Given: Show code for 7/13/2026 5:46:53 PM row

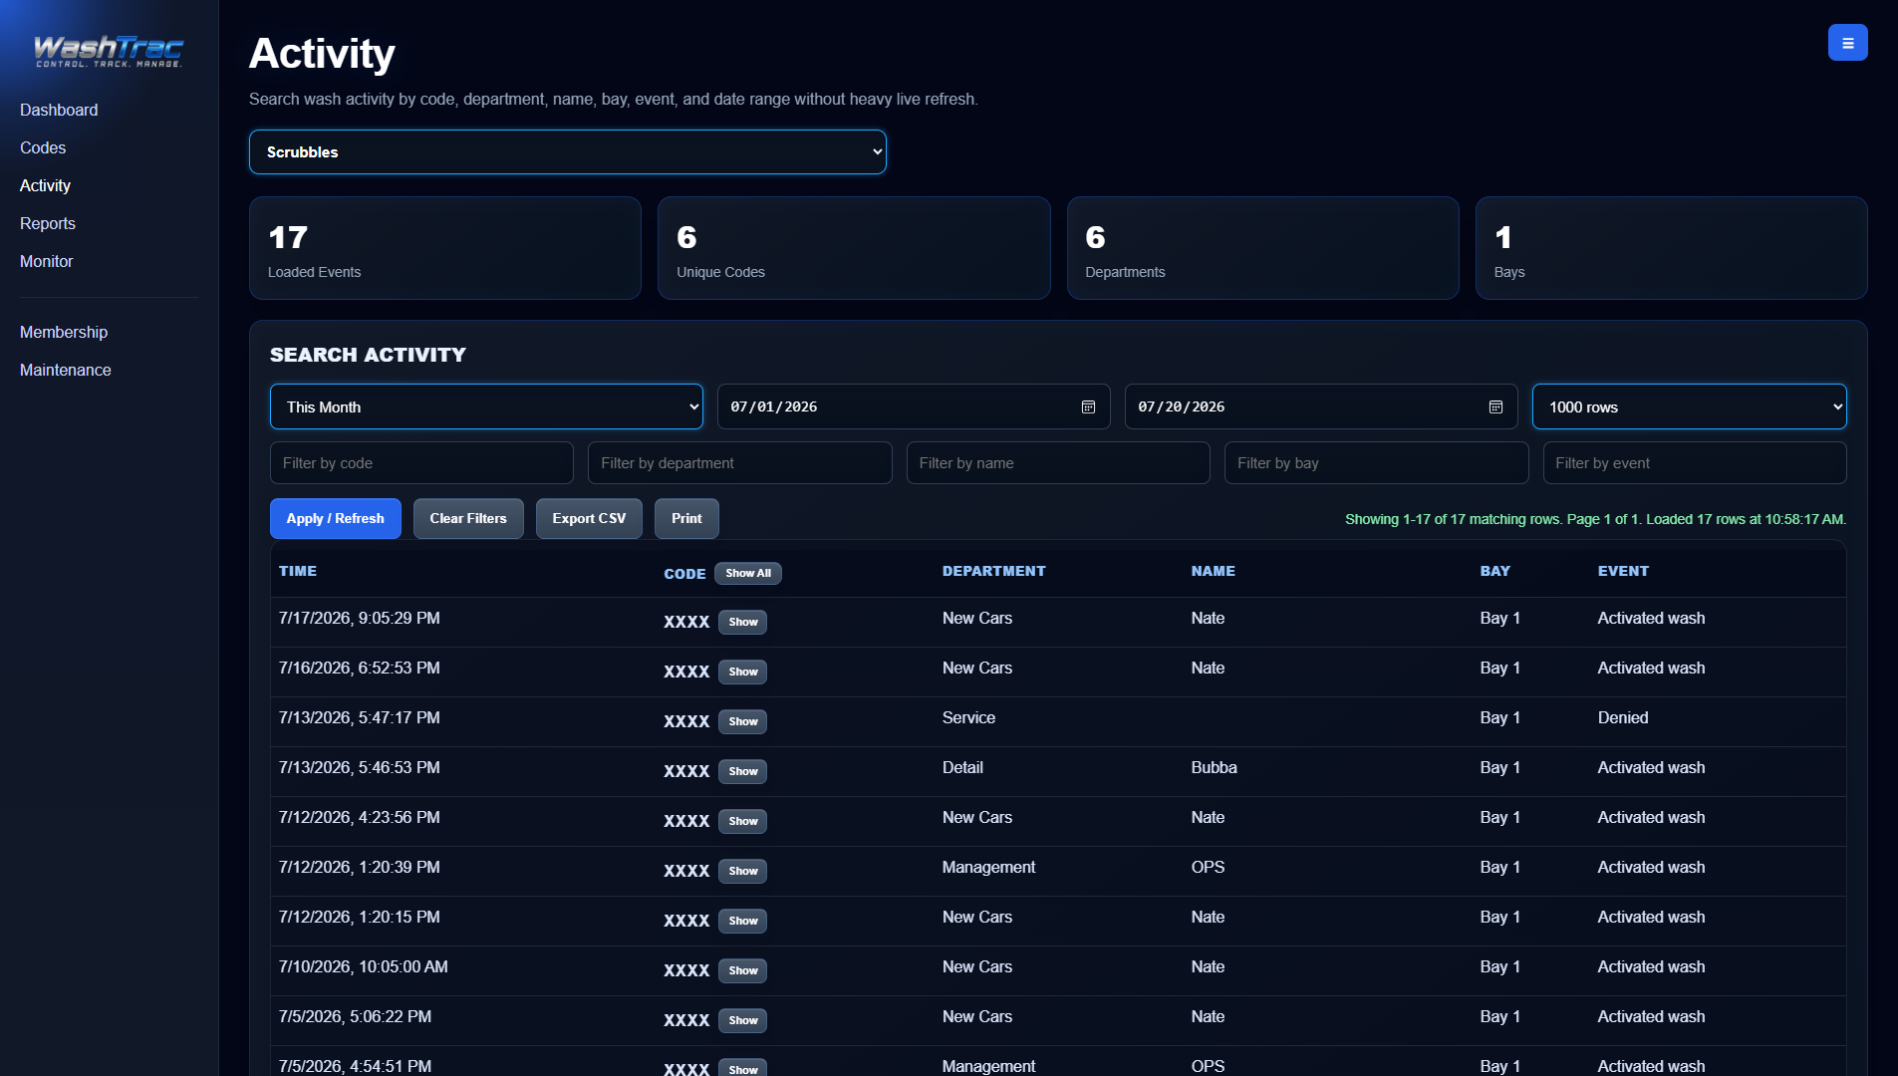Looking at the screenshot, I should tap(743, 771).
